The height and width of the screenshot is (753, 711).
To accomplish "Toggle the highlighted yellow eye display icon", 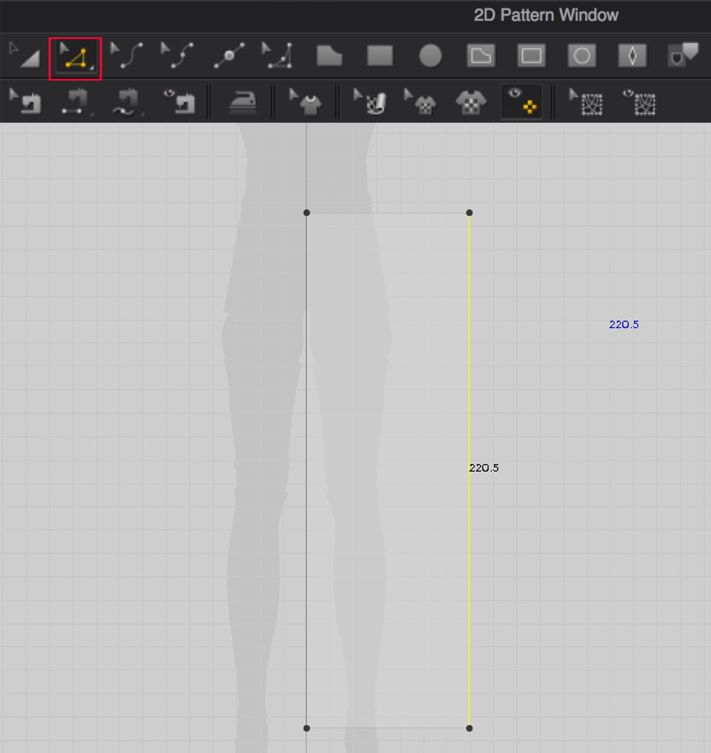I will click(x=521, y=101).
